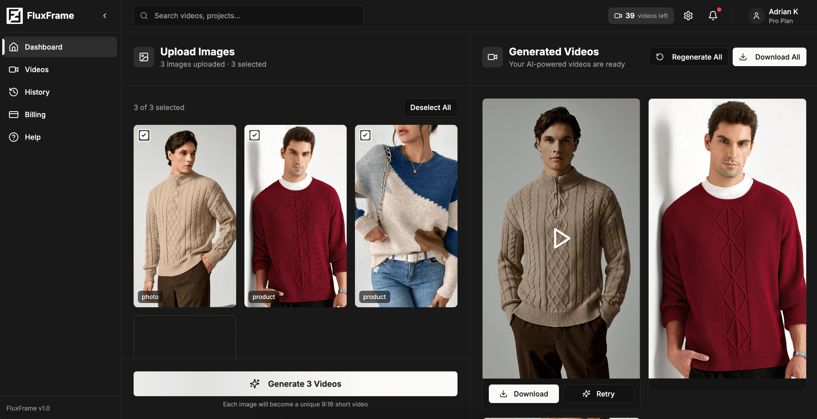Viewport: 817px width, 419px height.
Task: Uncheck the red sweater product checkbox
Action: (254, 136)
